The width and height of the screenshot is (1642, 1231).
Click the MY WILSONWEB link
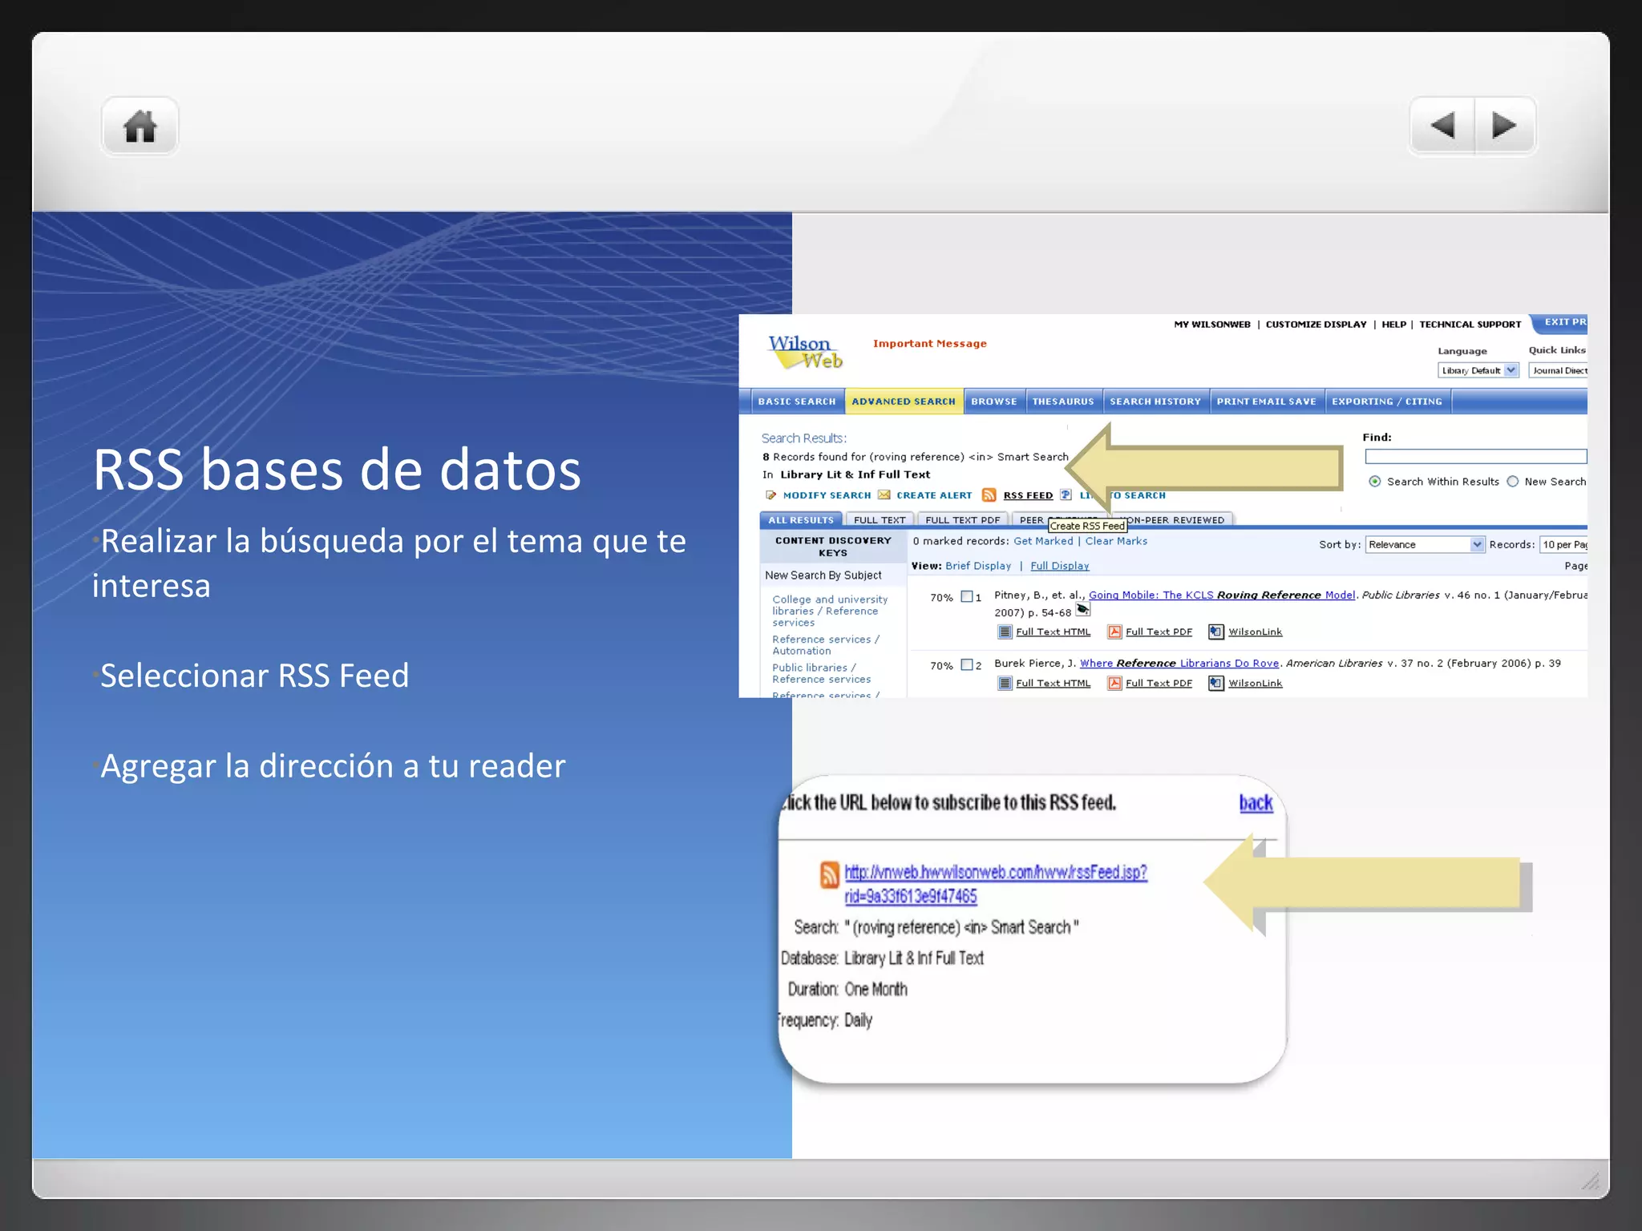1212,325
